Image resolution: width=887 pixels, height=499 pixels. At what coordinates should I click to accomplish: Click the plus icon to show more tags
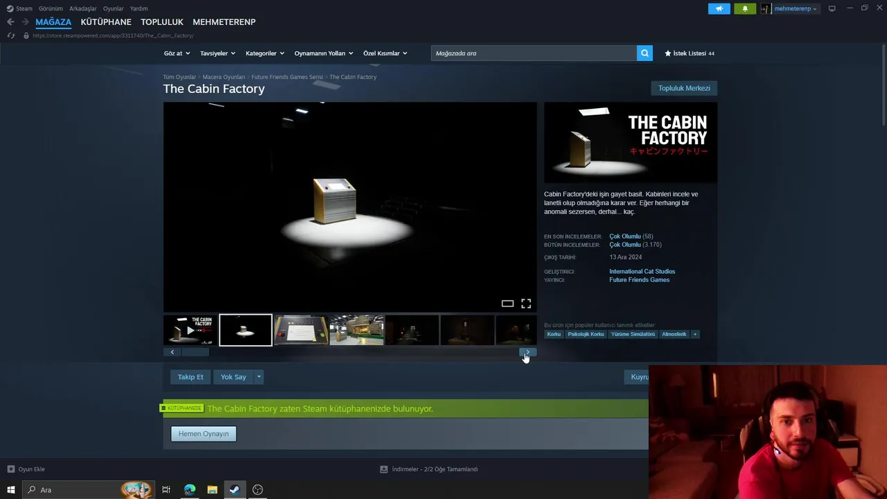tap(695, 334)
